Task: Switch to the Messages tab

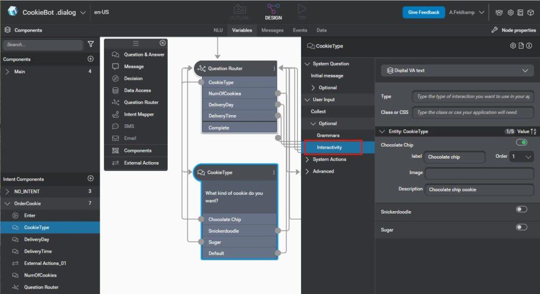Action: 272,30
